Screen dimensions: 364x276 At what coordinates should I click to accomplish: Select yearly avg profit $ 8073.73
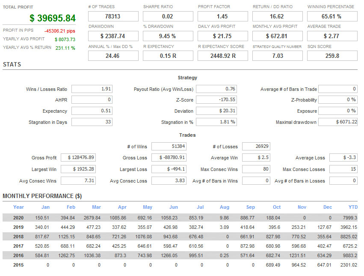pyautogui.click(x=65, y=39)
